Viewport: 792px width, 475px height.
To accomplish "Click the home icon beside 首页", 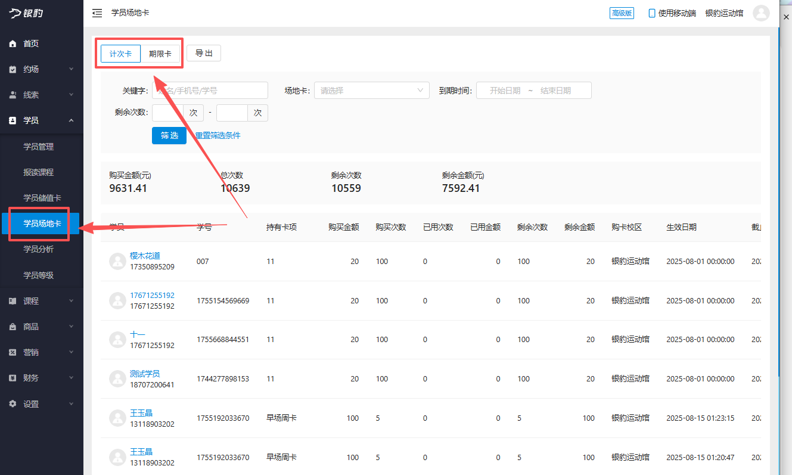I will click(x=13, y=44).
